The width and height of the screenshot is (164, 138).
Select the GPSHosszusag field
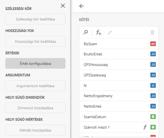click(96, 65)
